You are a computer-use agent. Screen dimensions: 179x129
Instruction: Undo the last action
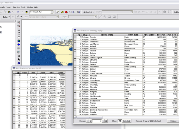tap(18, 12)
